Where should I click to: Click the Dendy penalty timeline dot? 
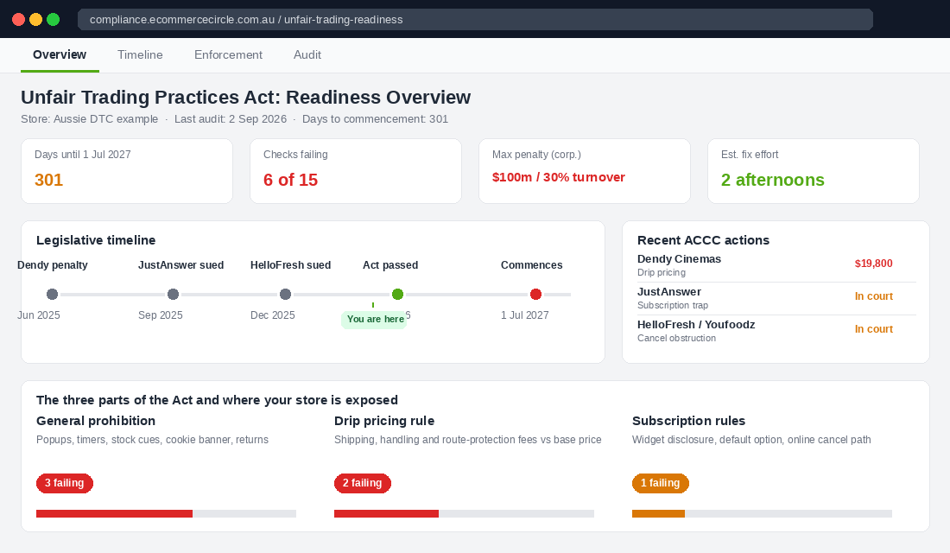point(52,294)
